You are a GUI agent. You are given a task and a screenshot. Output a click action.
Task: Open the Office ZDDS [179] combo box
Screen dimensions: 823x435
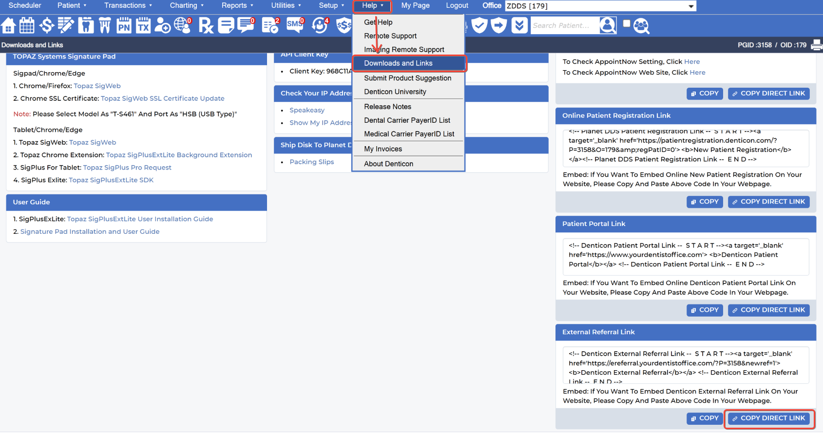point(600,6)
